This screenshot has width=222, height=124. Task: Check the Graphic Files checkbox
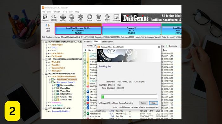(x=55, y=97)
